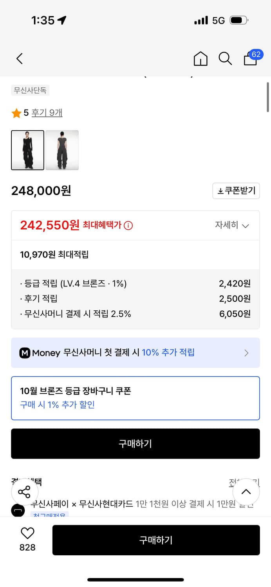Select second product thumbnail back view
271x587 pixels.
62,150
